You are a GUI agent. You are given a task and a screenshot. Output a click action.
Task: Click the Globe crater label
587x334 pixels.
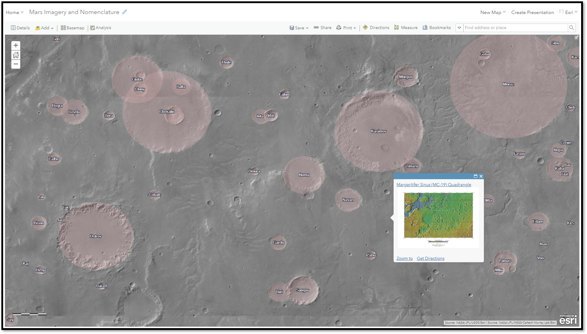(137, 79)
